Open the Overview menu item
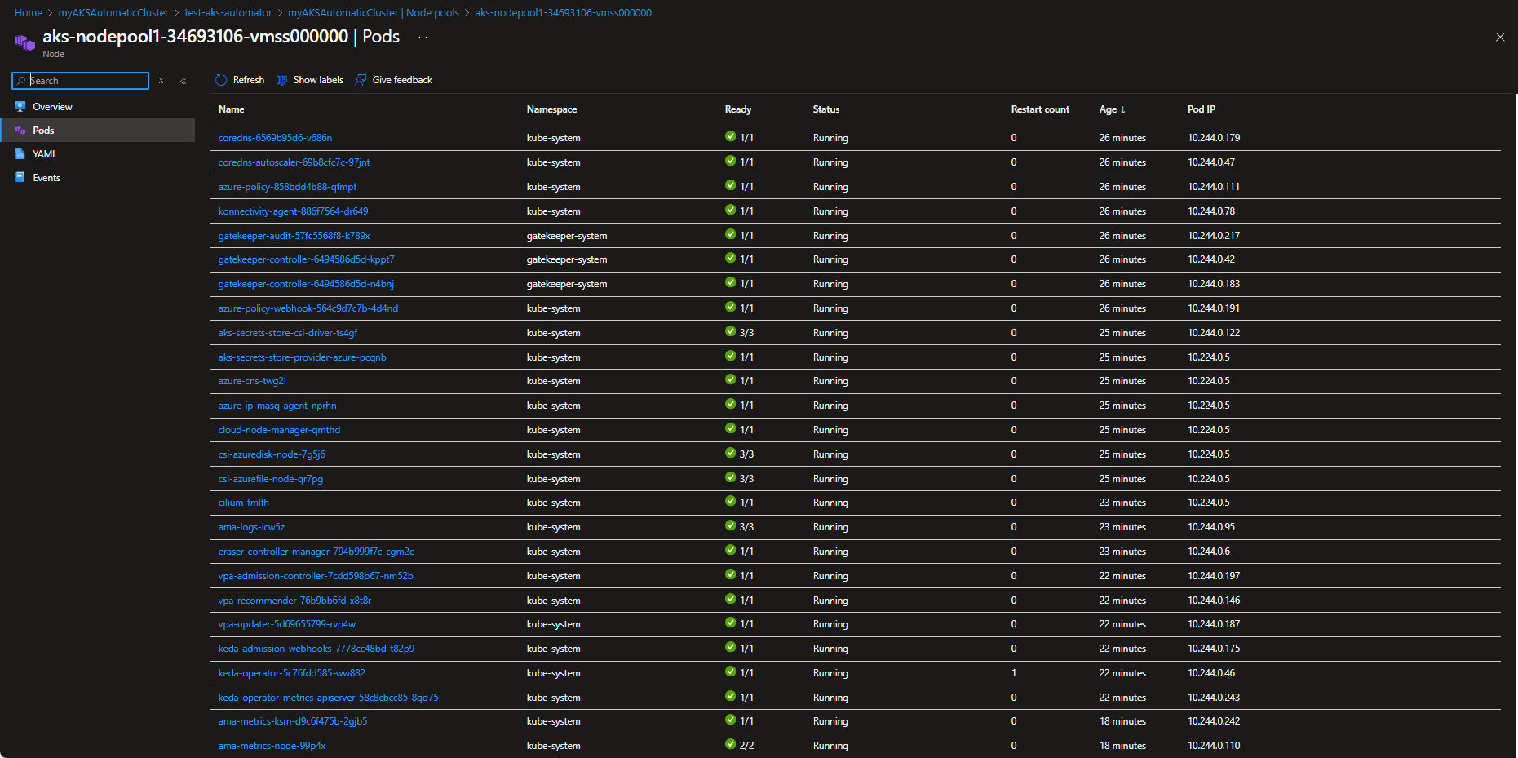The height and width of the screenshot is (758, 1518). click(x=97, y=107)
